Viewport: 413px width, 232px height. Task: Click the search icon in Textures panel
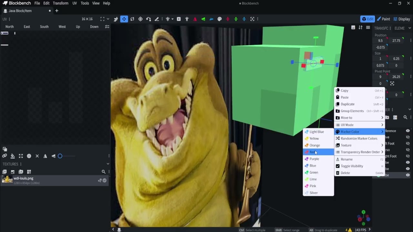click(x=103, y=172)
